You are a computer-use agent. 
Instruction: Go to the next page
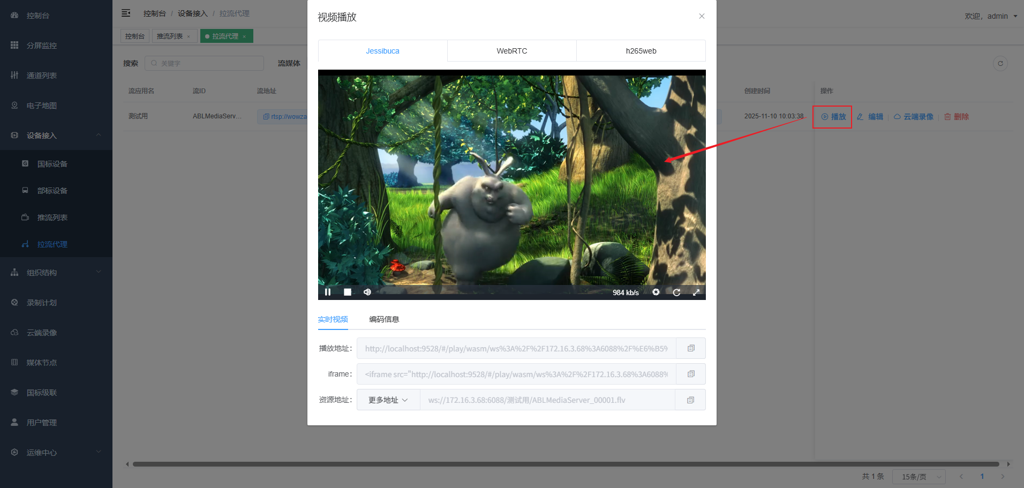[1003, 476]
